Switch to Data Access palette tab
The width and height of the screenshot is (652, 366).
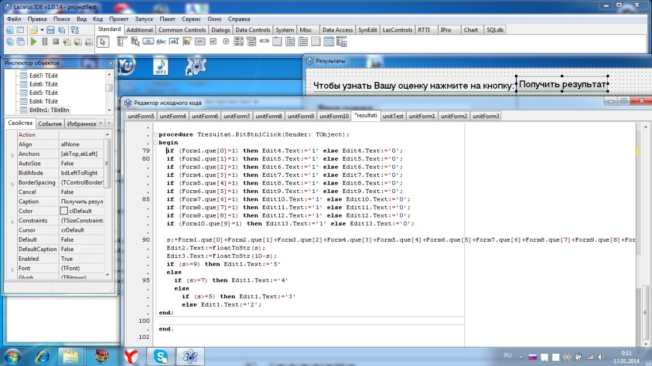pos(337,30)
